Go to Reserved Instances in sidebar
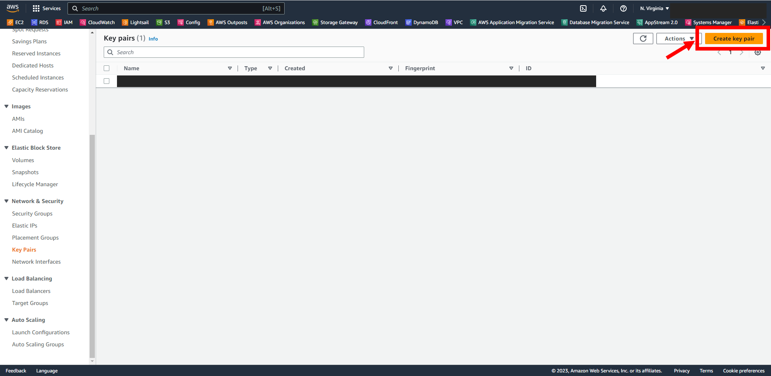The height and width of the screenshot is (376, 771). (36, 53)
